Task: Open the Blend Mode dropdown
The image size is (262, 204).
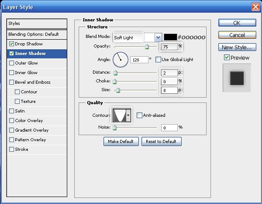Action: (x=158, y=37)
